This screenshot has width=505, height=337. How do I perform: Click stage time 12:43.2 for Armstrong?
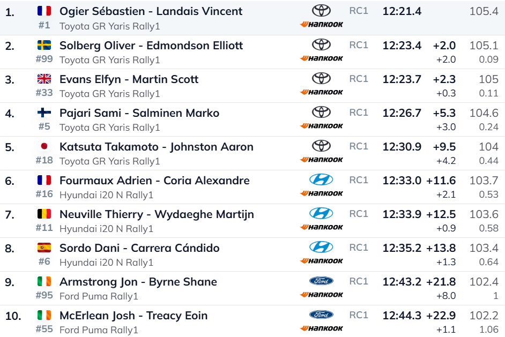(402, 282)
